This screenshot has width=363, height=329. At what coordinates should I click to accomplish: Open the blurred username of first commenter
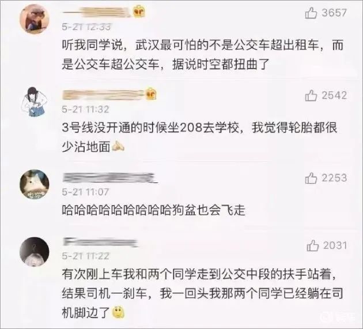coord(97,12)
